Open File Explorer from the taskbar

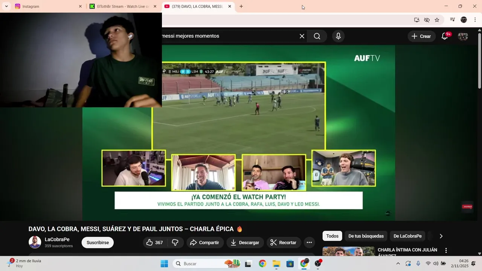[x=276, y=264]
